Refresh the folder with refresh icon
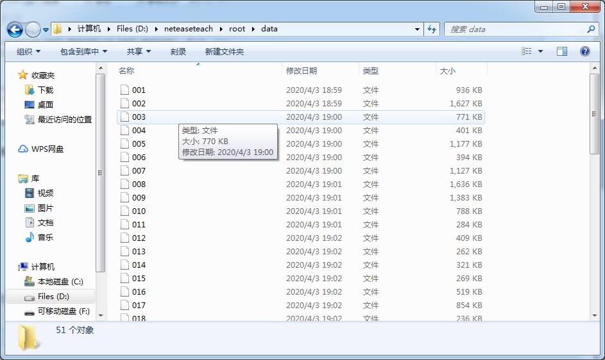Screen dimensions: 605x360 432,29
